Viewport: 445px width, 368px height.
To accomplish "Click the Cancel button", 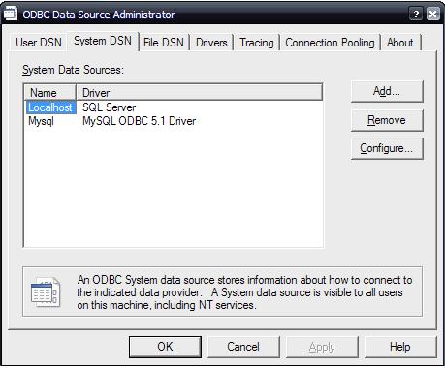I will 243,347.
